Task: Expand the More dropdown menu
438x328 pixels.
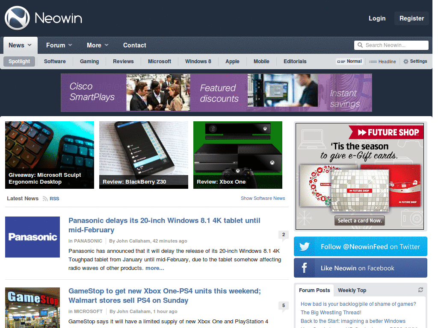Action: click(97, 45)
